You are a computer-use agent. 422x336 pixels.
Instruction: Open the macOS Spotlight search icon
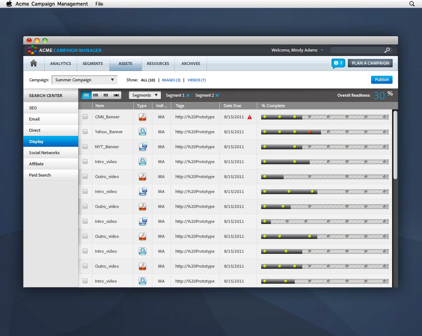pyautogui.click(x=412, y=4)
